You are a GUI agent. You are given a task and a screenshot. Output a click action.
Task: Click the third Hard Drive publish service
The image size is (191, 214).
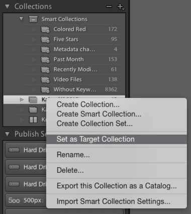click(x=26, y=184)
